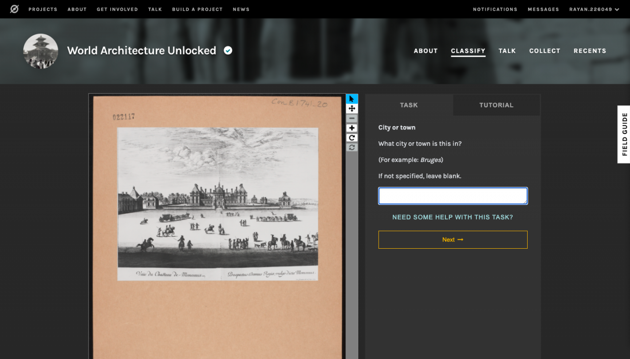Image resolution: width=630 pixels, height=359 pixels.
Task: Open Build a Project page
Action: [x=197, y=9]
